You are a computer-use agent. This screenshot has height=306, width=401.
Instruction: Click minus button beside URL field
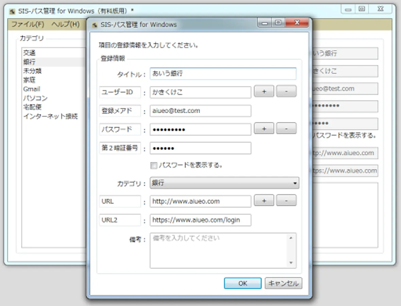(286, 201)
